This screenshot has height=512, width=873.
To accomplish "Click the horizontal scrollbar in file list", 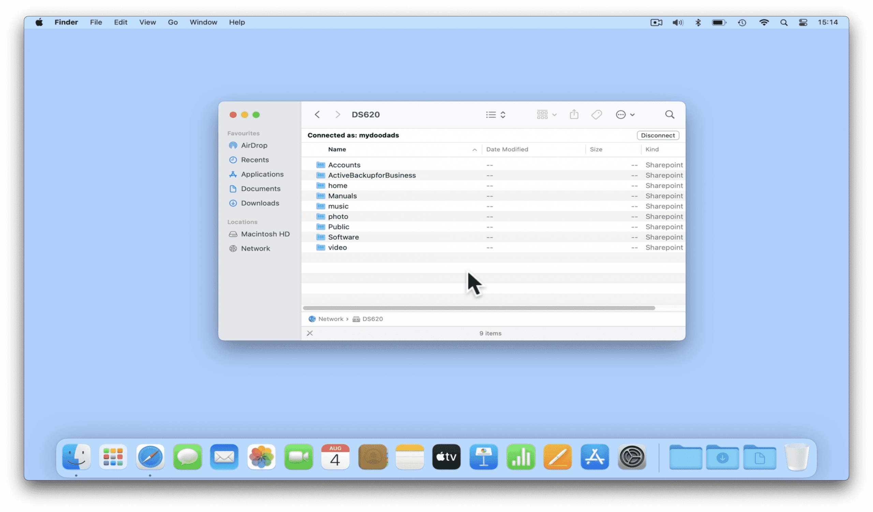I will click(479, 308).
